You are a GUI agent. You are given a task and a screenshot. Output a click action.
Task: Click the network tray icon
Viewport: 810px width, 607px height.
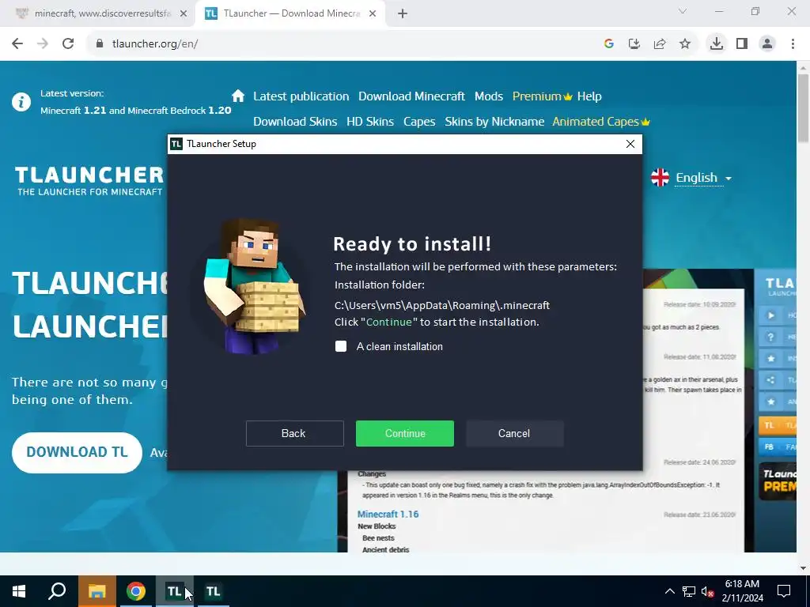(689, 591)
